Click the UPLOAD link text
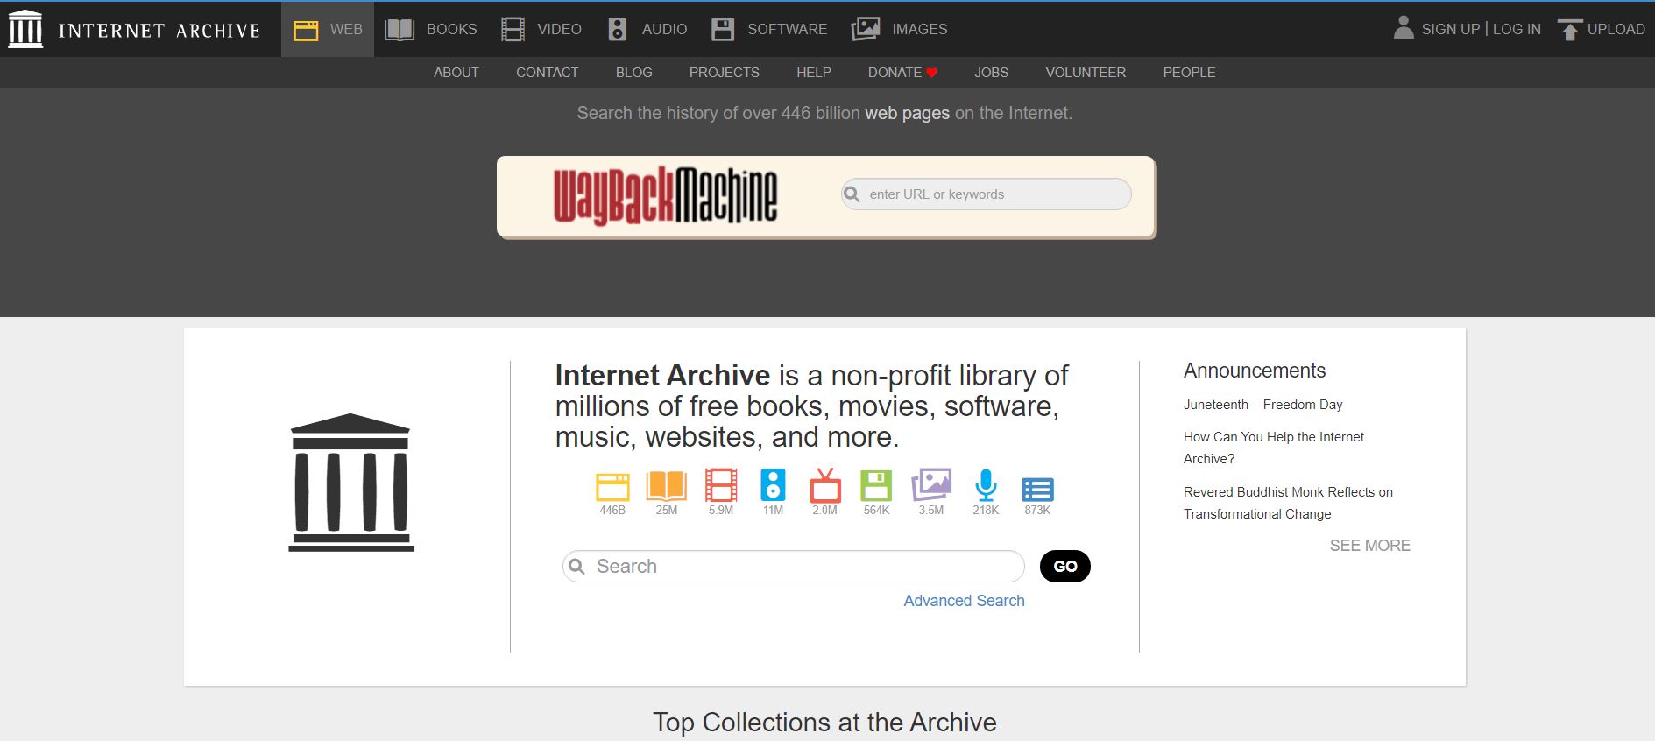The height and width of the screenshot is (741, 1655). tap(1616, 29)
